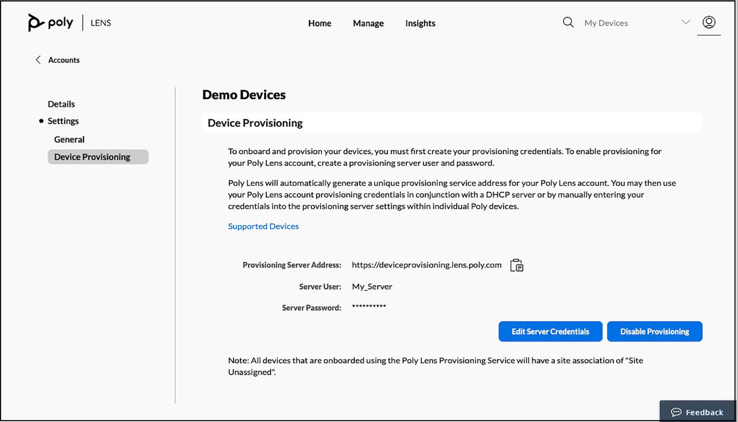Click the Device Provisioning section header
Image resolution: width=738 pixels, height=422 pixels.
(x=255, y=122)
